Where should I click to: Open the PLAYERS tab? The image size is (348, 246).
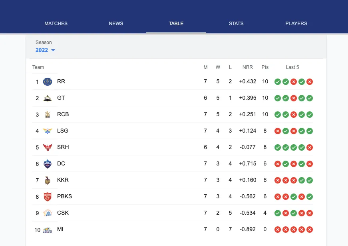[x=296, y=23]
